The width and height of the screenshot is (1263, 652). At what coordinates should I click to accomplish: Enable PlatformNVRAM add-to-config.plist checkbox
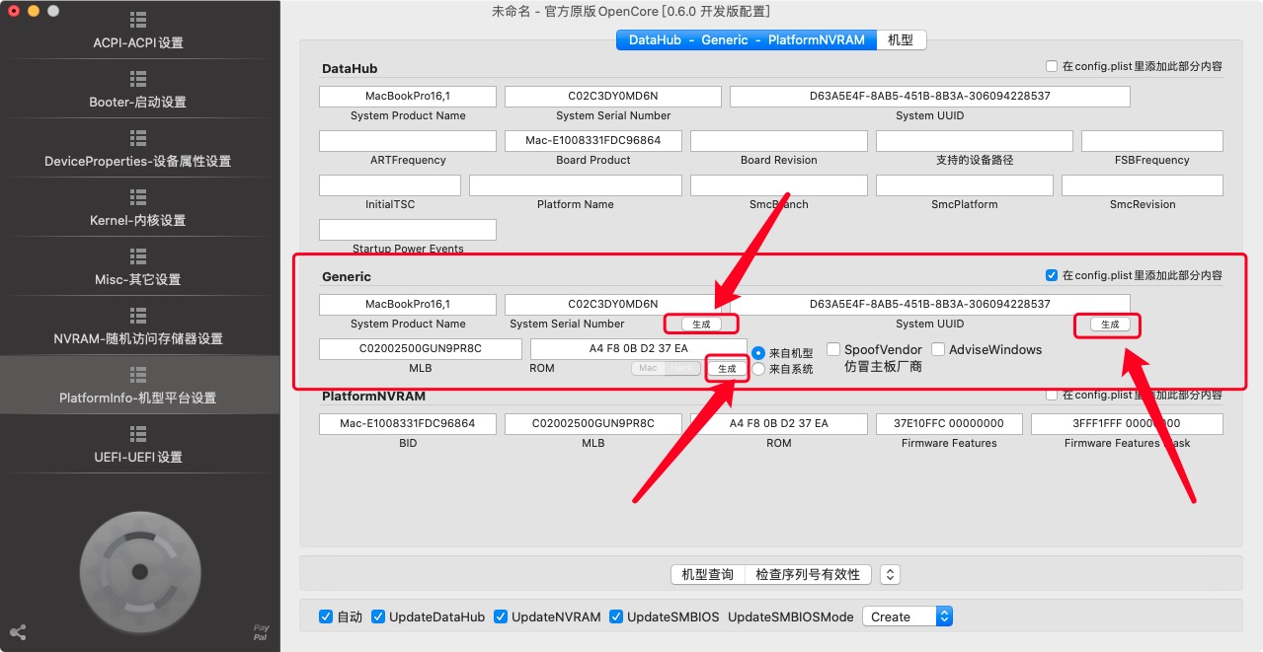[1052, 395]
